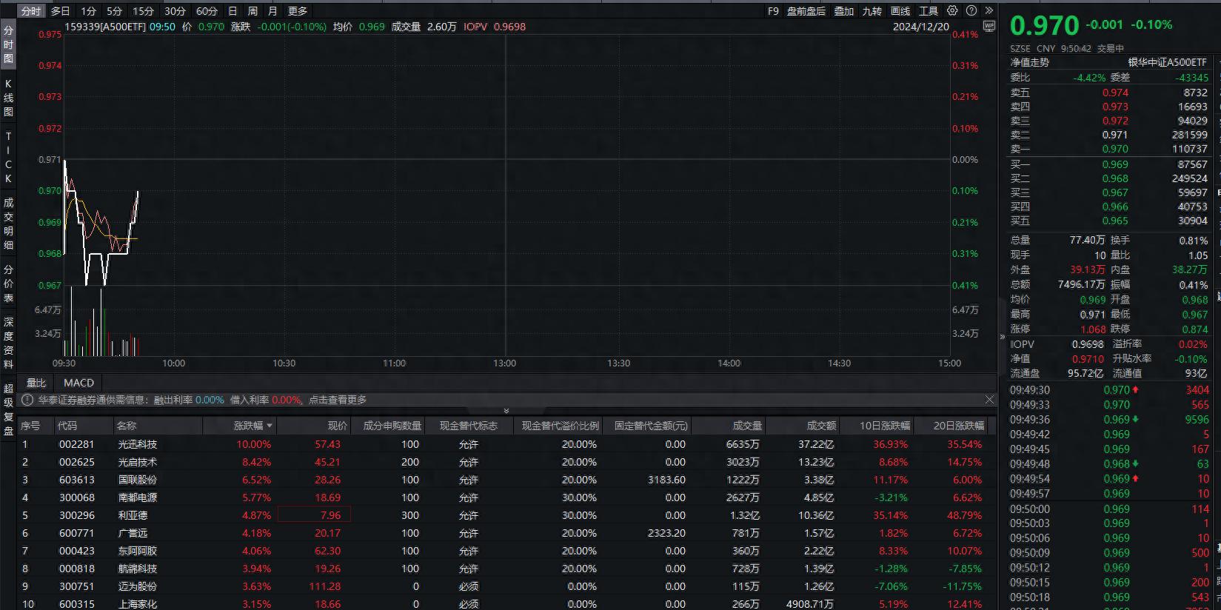This screenshot has height=610, width=1221.
Task: Open 深度资料 in left sidebar
Action: point(8,343)
